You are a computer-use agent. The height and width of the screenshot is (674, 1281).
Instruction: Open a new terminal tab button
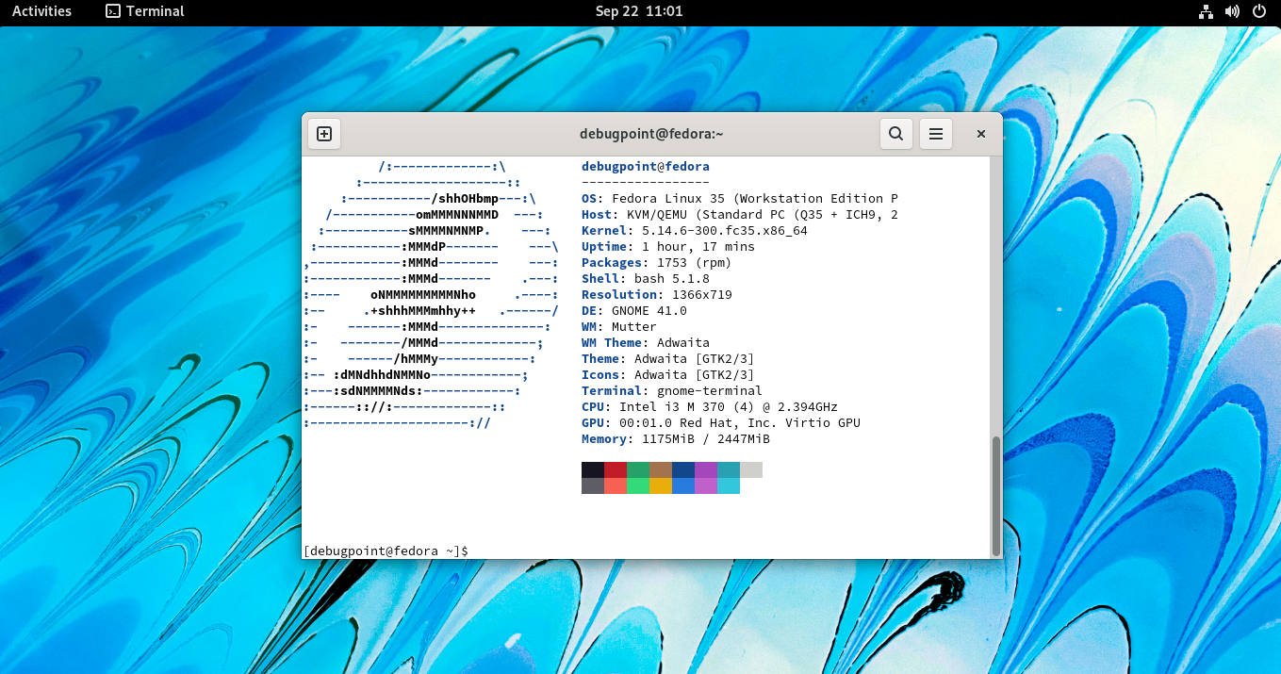click(x=323, y=134)
